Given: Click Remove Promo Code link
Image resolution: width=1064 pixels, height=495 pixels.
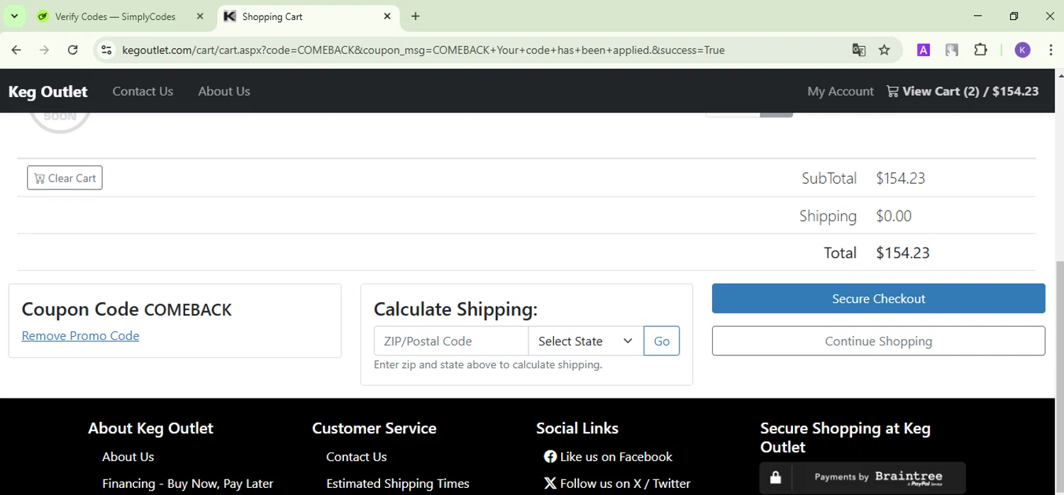Looking at the screenshot, I should coord(80,335).
